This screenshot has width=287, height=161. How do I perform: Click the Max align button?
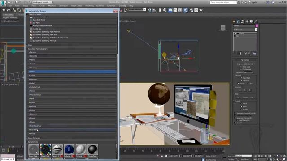tap(252, 97)
